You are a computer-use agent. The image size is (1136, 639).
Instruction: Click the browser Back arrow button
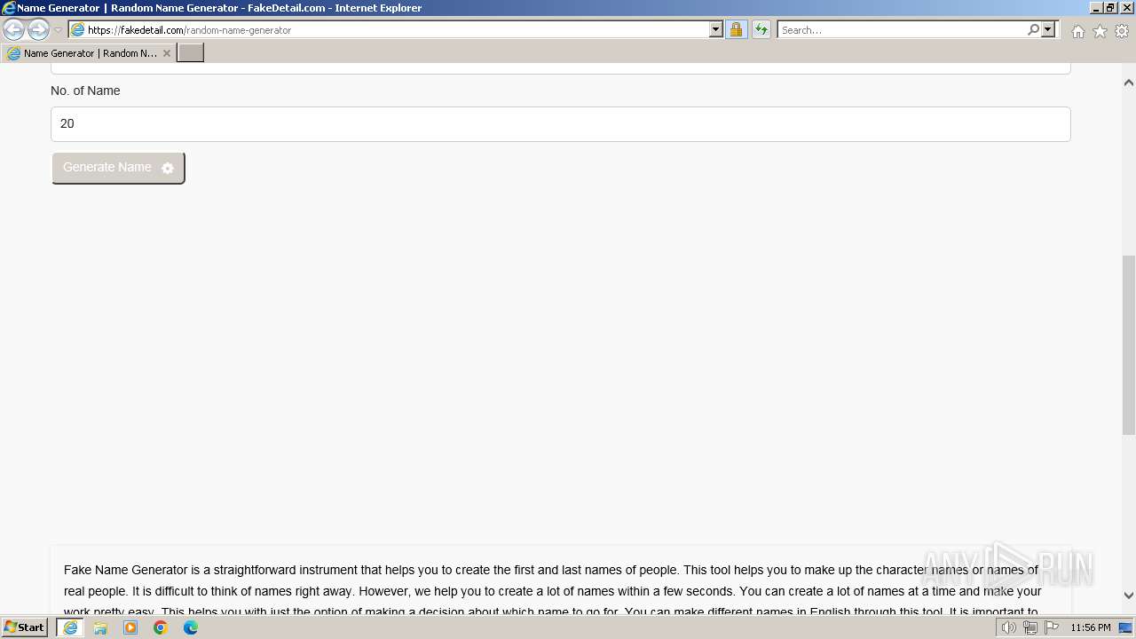click(14, 30)
